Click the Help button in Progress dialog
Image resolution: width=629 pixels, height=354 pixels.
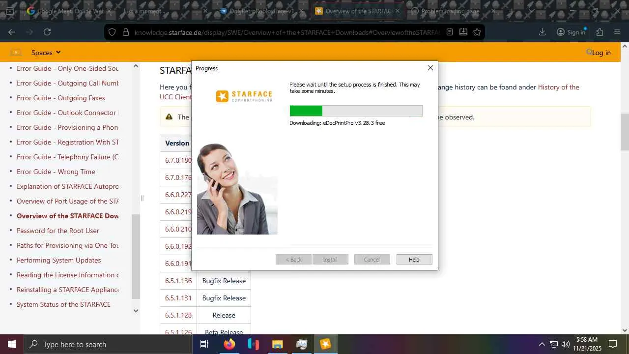click(414, 260)
